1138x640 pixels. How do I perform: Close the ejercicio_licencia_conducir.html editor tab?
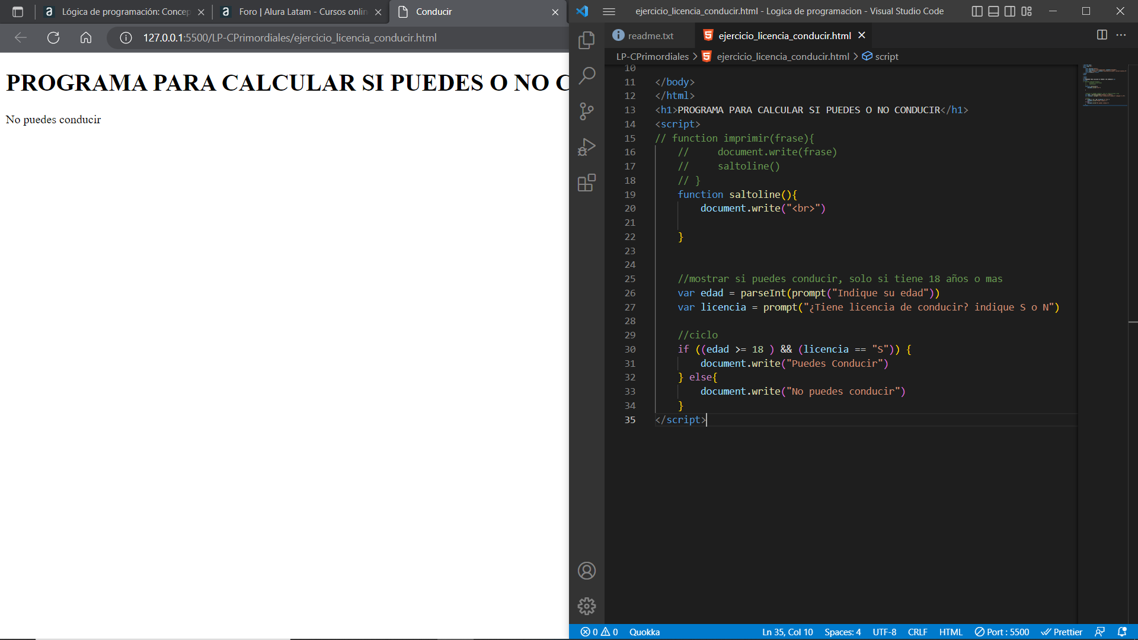click(862, 36)
